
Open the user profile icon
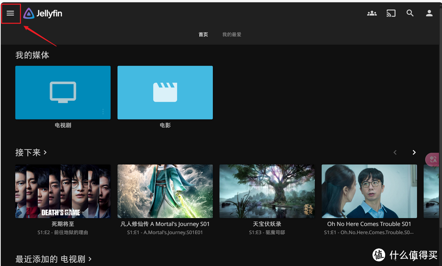[429, 14]
